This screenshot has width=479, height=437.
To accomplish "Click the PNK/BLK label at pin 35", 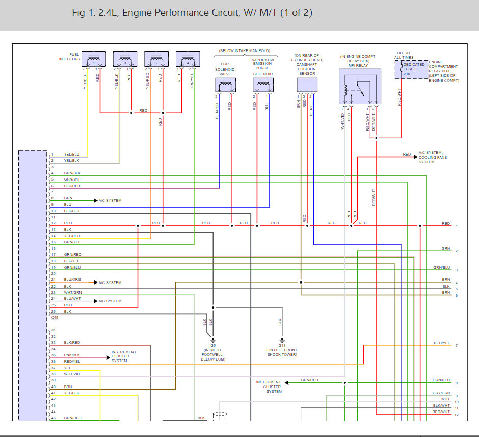I will click(72, 355).
